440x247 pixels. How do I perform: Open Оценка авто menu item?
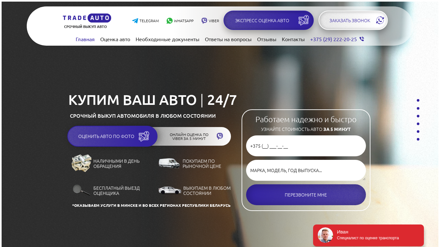[115, 39]
